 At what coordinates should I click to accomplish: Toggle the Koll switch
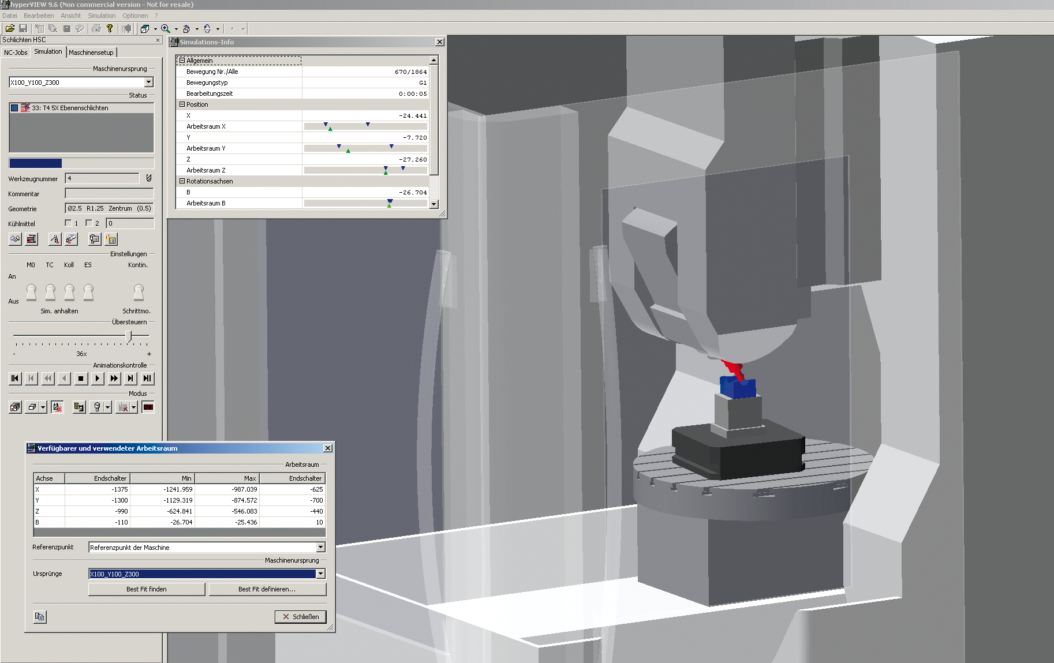point(69,292)
